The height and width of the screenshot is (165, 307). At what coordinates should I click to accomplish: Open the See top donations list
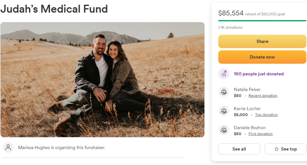click(285, 149)
